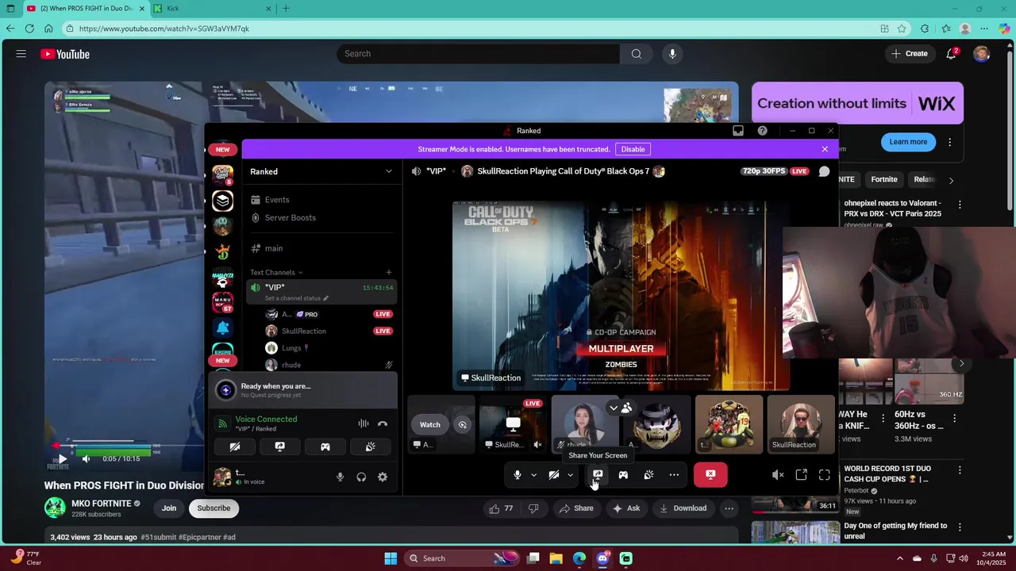Start an activity using the call bar game controller icon
This screenshot has width=1016, height=571.
(x=623, y=475)
